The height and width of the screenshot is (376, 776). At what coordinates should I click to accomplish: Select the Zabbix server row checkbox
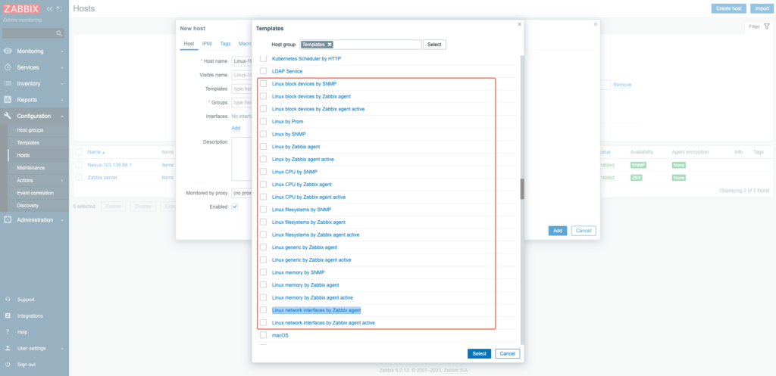coord(79,177)
